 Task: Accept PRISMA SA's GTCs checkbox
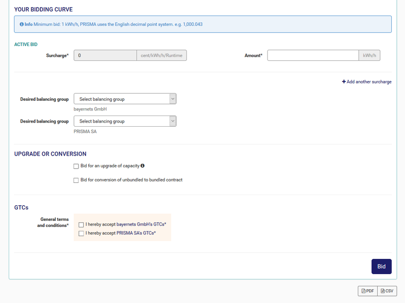point(81,234)
